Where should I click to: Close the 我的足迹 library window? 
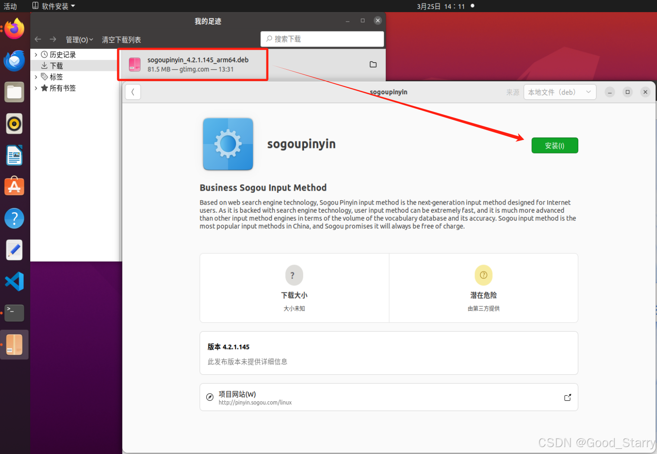point(378,21)
